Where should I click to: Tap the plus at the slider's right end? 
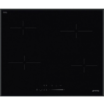point(64,90)
